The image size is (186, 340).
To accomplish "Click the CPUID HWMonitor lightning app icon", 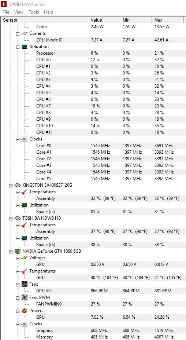I will tap(4, 4).
